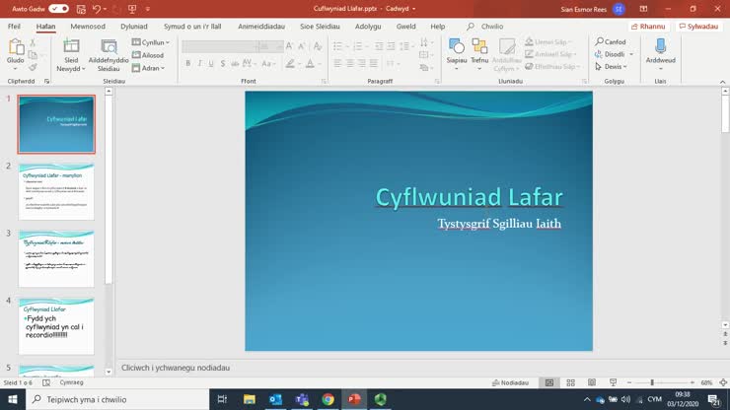Start slide show from status bar icon

613,382
